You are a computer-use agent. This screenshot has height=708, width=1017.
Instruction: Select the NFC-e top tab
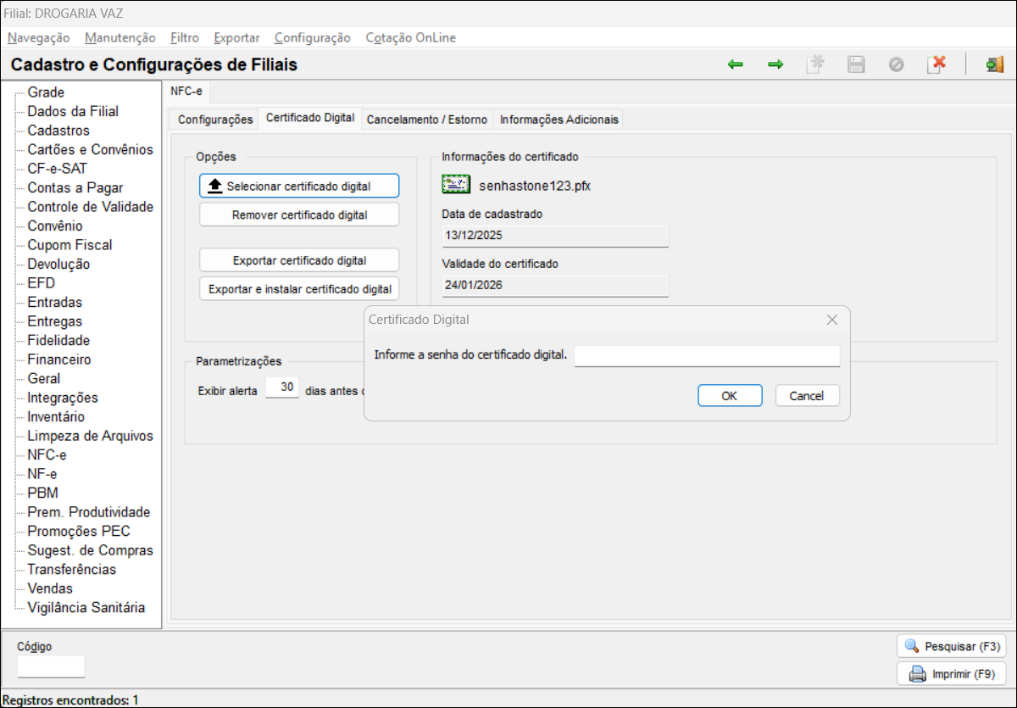pyautogui.click(x=186, y=91)
